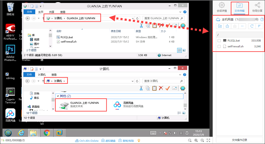The height and width of the screenshot is (144, 265).
Task: Open Chrome from the taskbar
Action: pos(47,133)
